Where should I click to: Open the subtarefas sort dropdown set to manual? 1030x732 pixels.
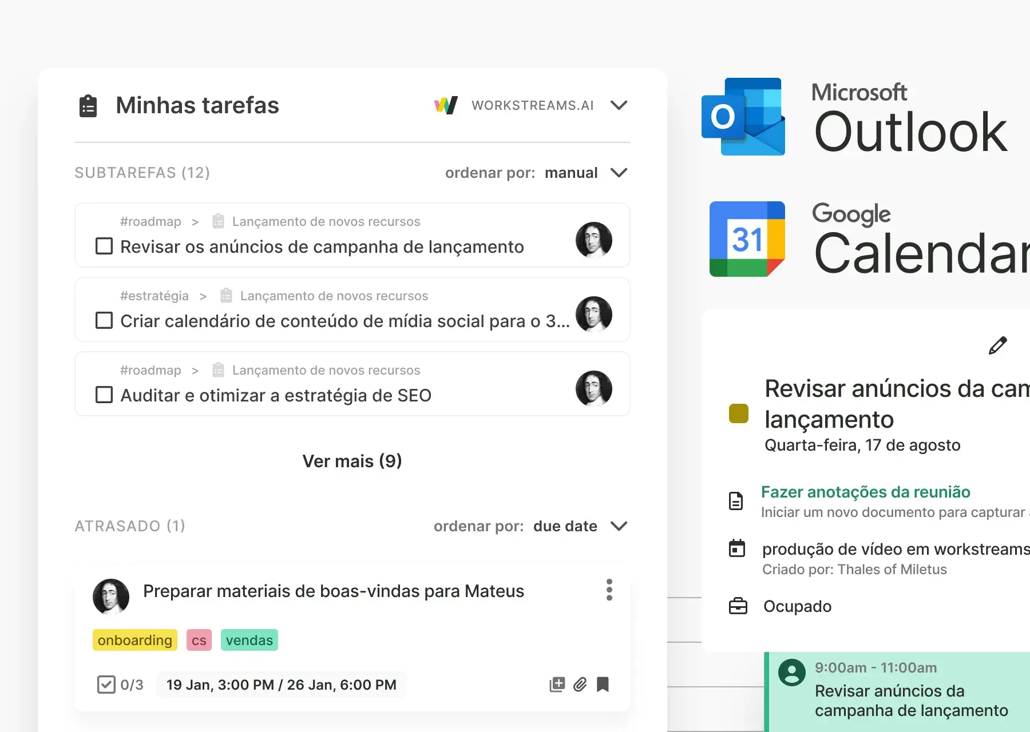(x=619, y=173)
